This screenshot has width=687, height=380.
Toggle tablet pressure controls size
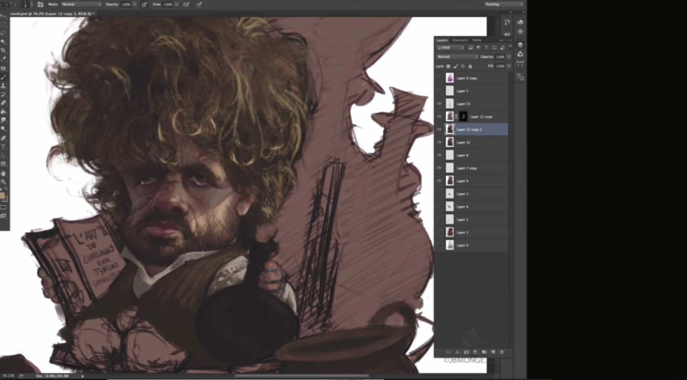(199, 5)
